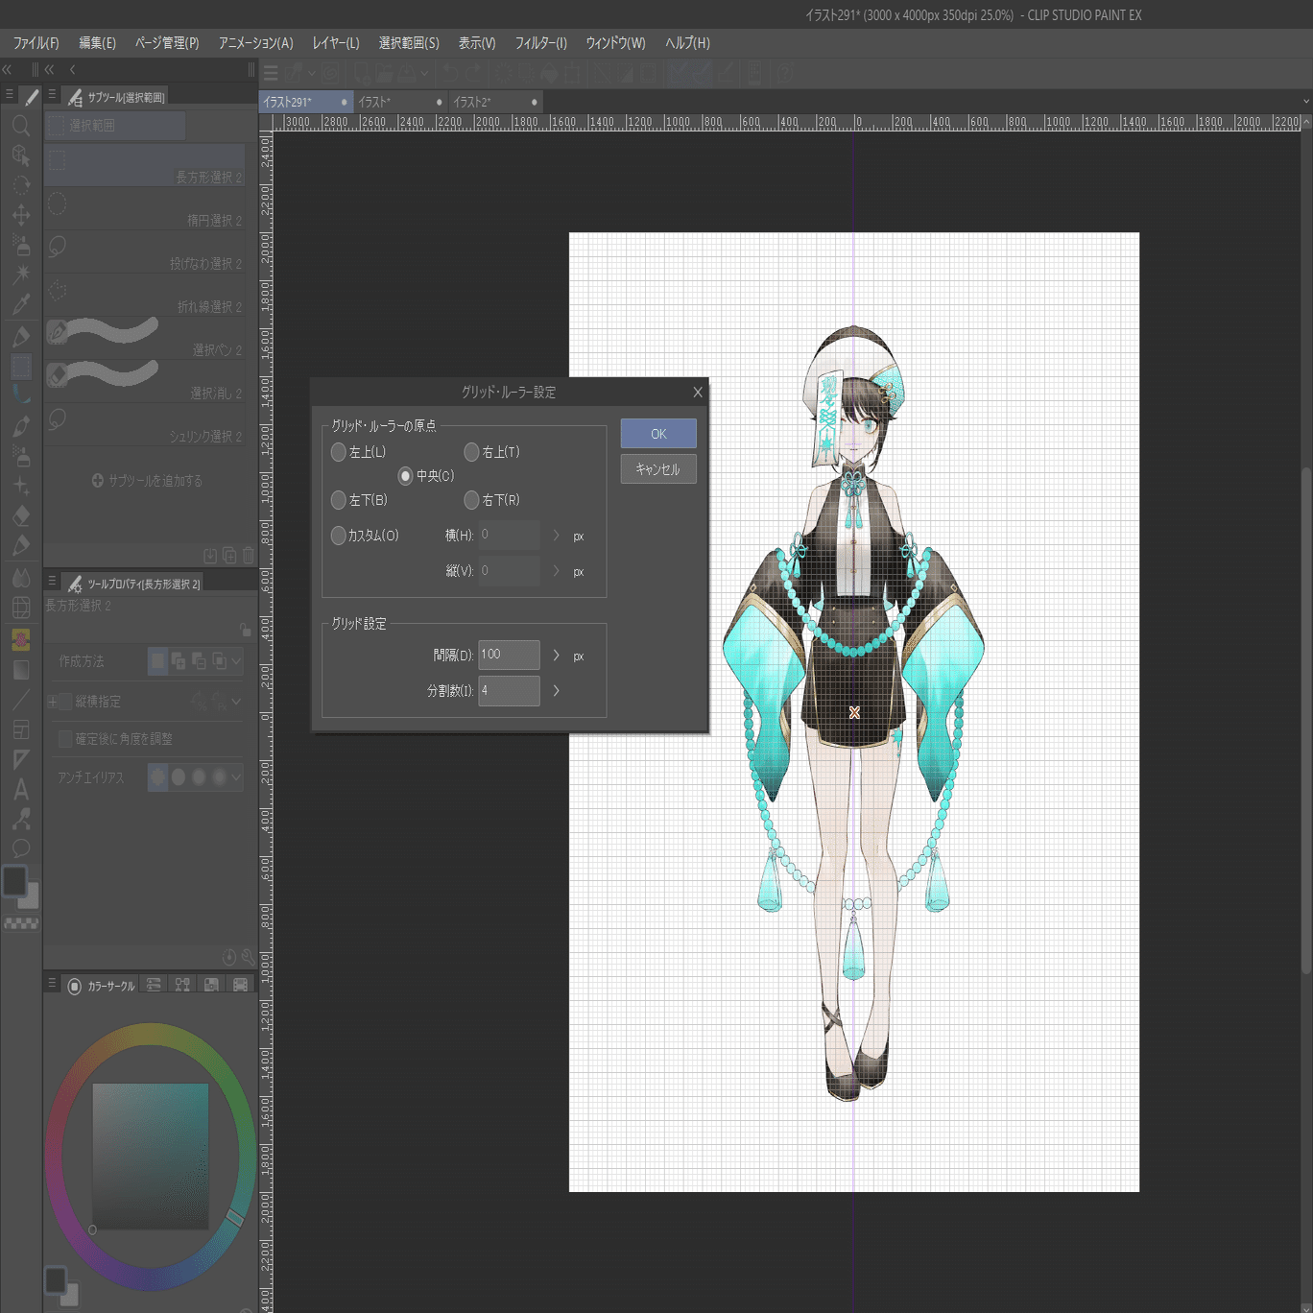Expand the アンチエイリアス options dropdown
This screenshot has width=1313, height=1313.
pyautogui.click(x=236, y=776)
